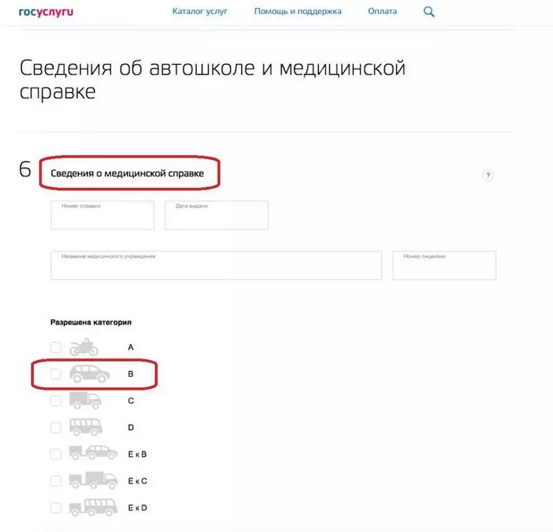Go to the Оплата page

[x=382, y=11]
